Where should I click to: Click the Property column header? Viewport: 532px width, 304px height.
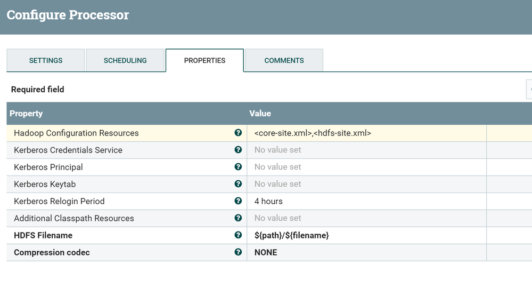[x=26, y=114]
